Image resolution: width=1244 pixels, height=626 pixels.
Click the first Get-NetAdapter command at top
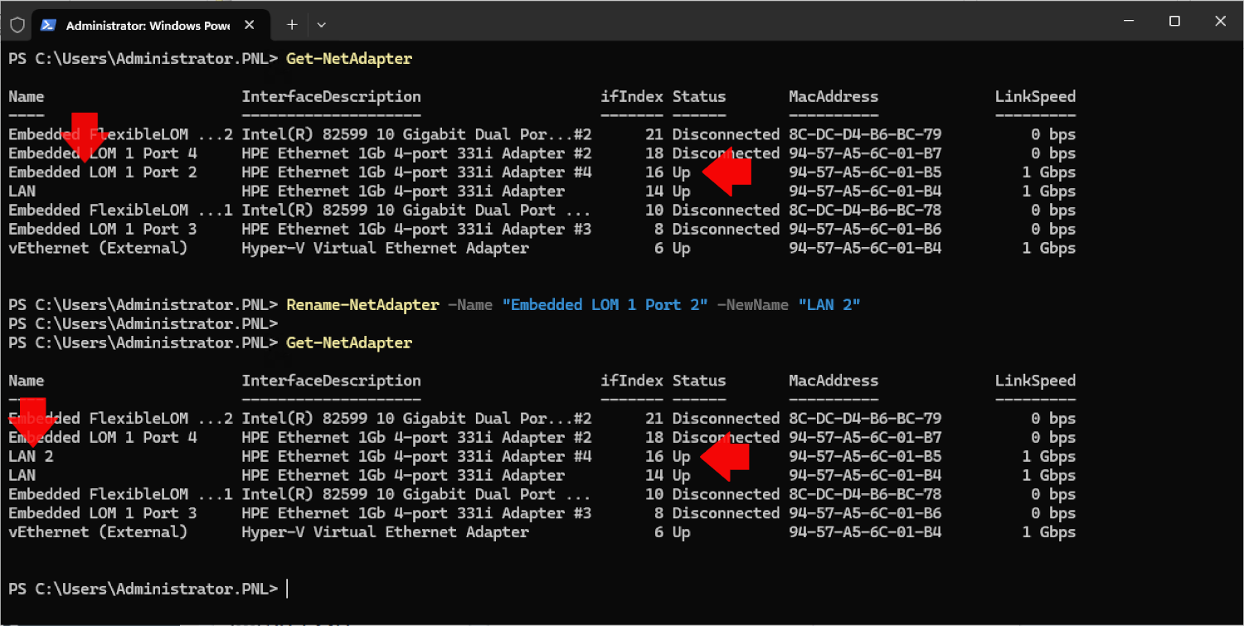click(x=348, y=59)
